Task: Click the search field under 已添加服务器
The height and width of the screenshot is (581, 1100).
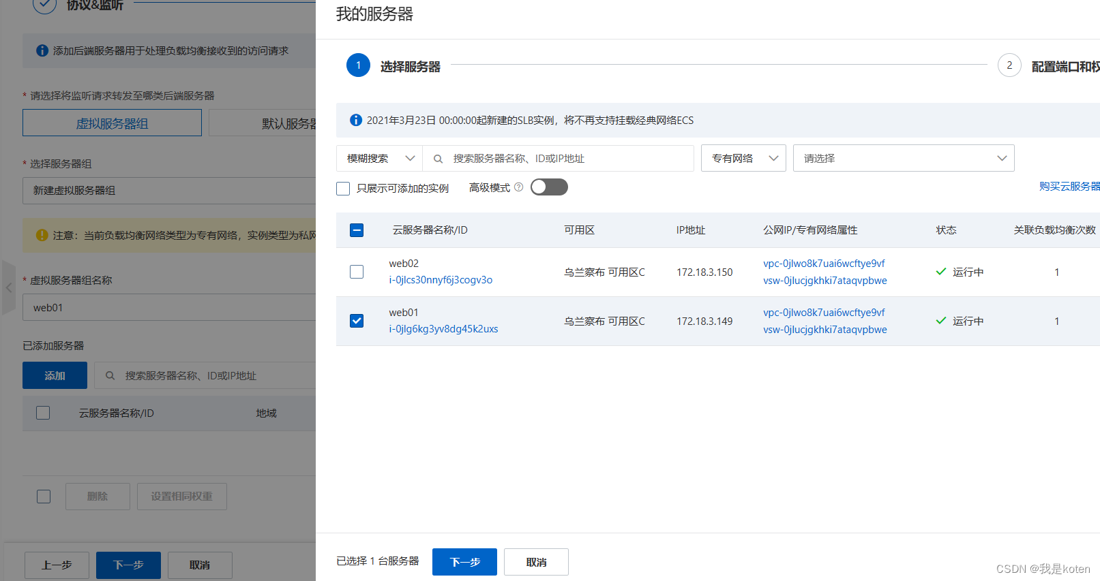Action: pos(205,375)
